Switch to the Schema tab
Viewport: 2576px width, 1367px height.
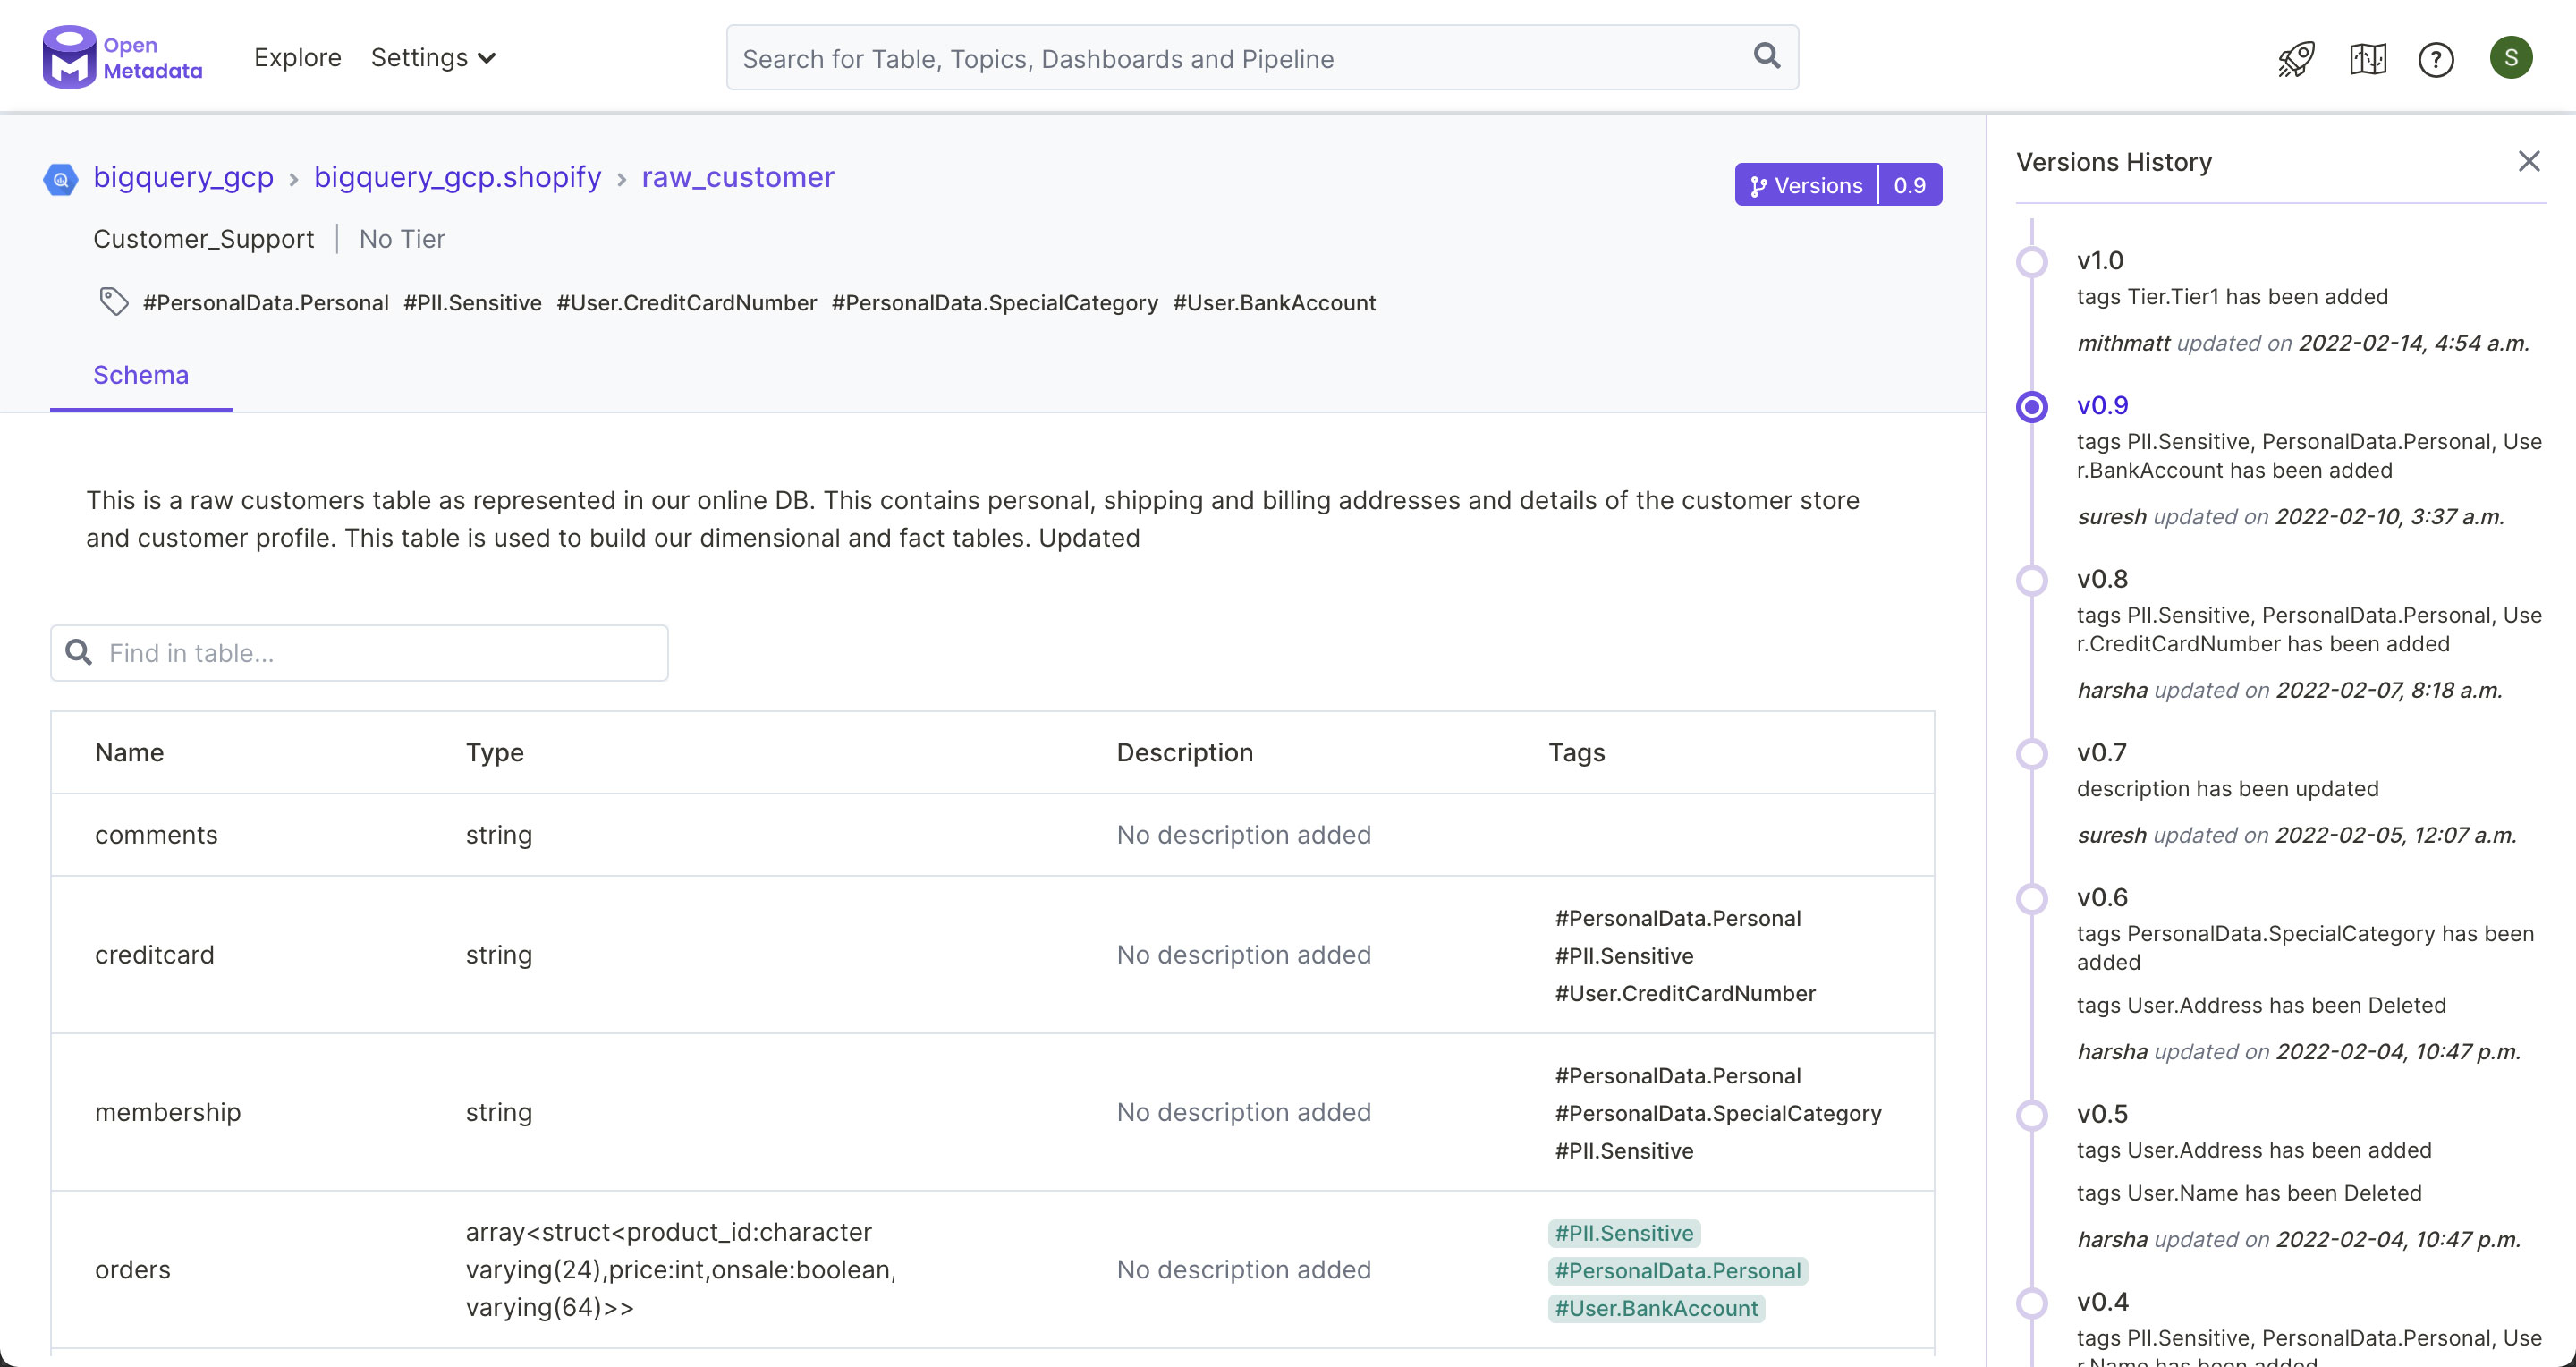pyautogui.click(x=141, y=375)
